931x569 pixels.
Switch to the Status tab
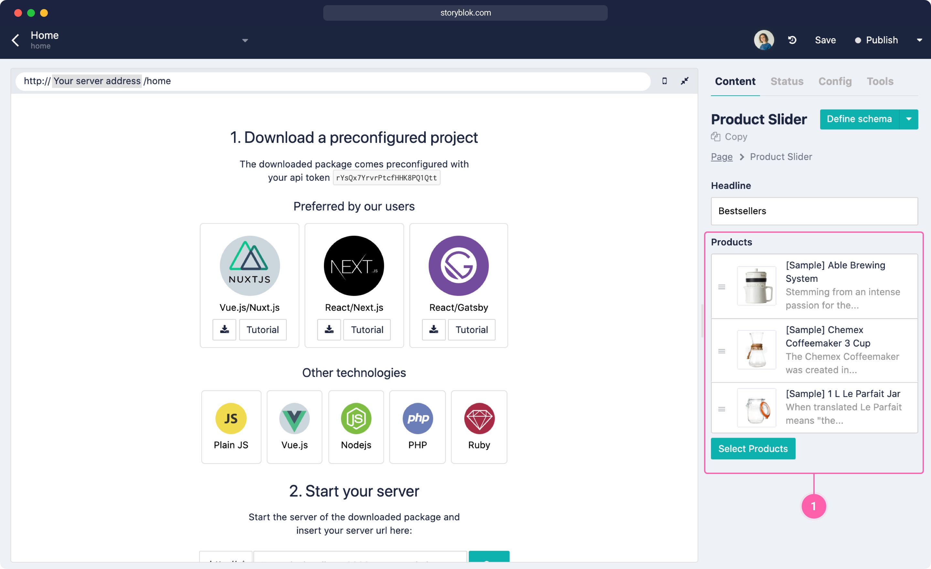pyautogui.click(x=787, y=81)
